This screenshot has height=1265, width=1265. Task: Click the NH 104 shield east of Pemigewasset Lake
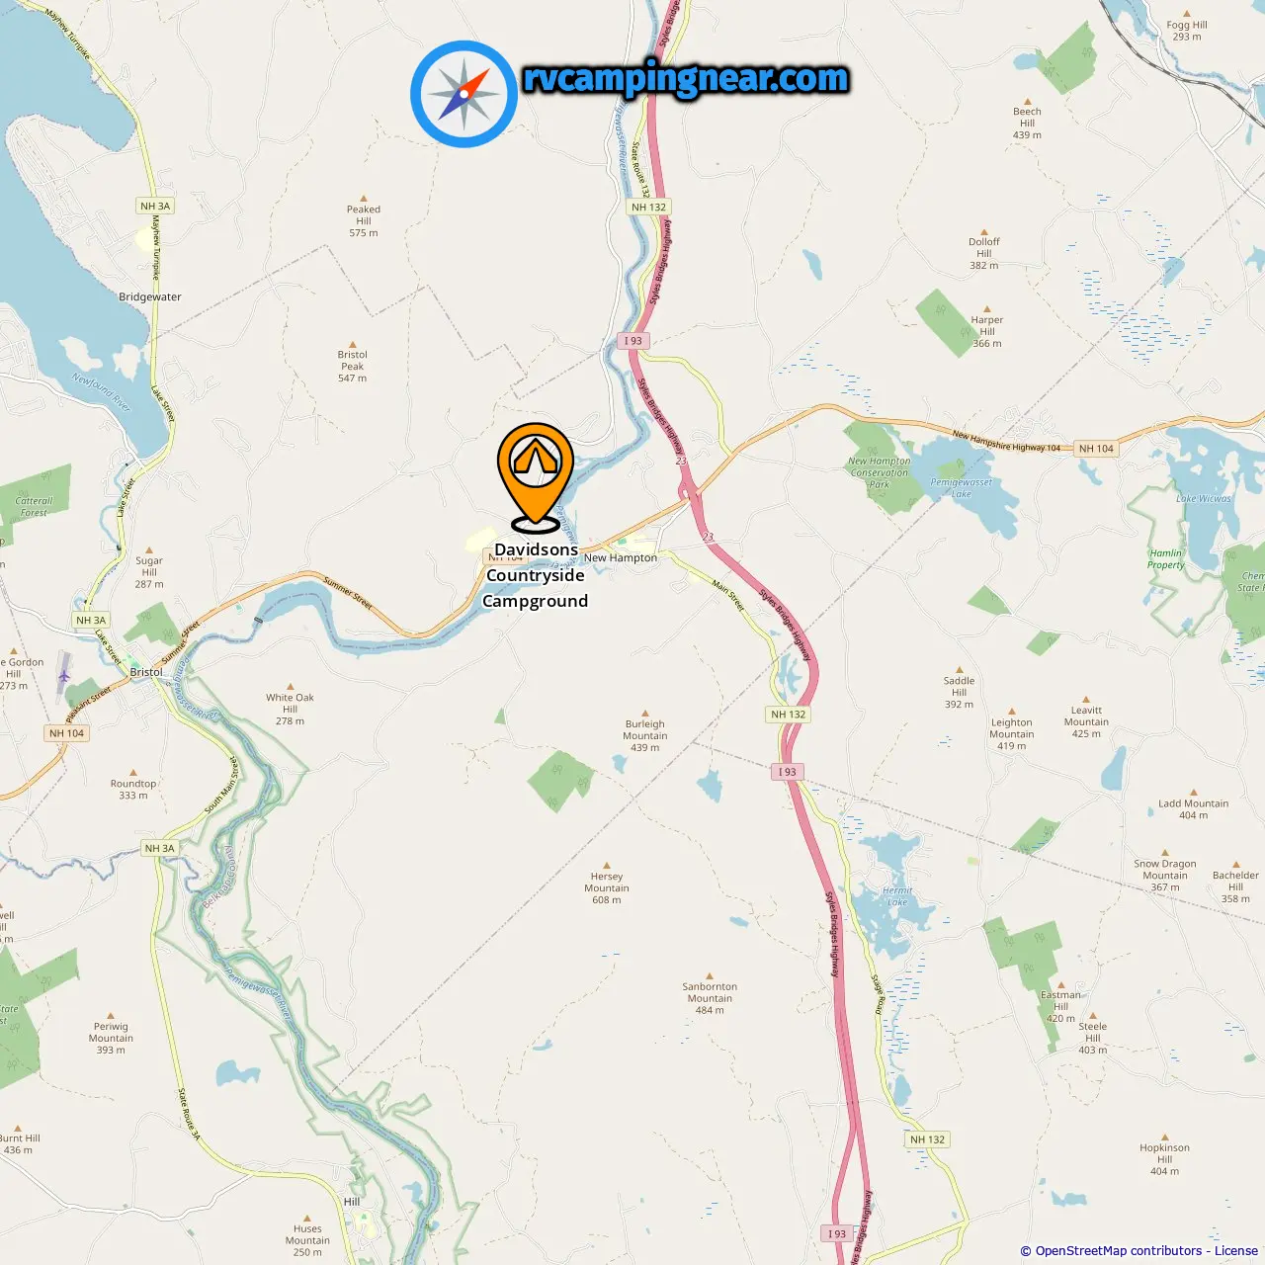pyautogui.click(x=1096, y=449)
